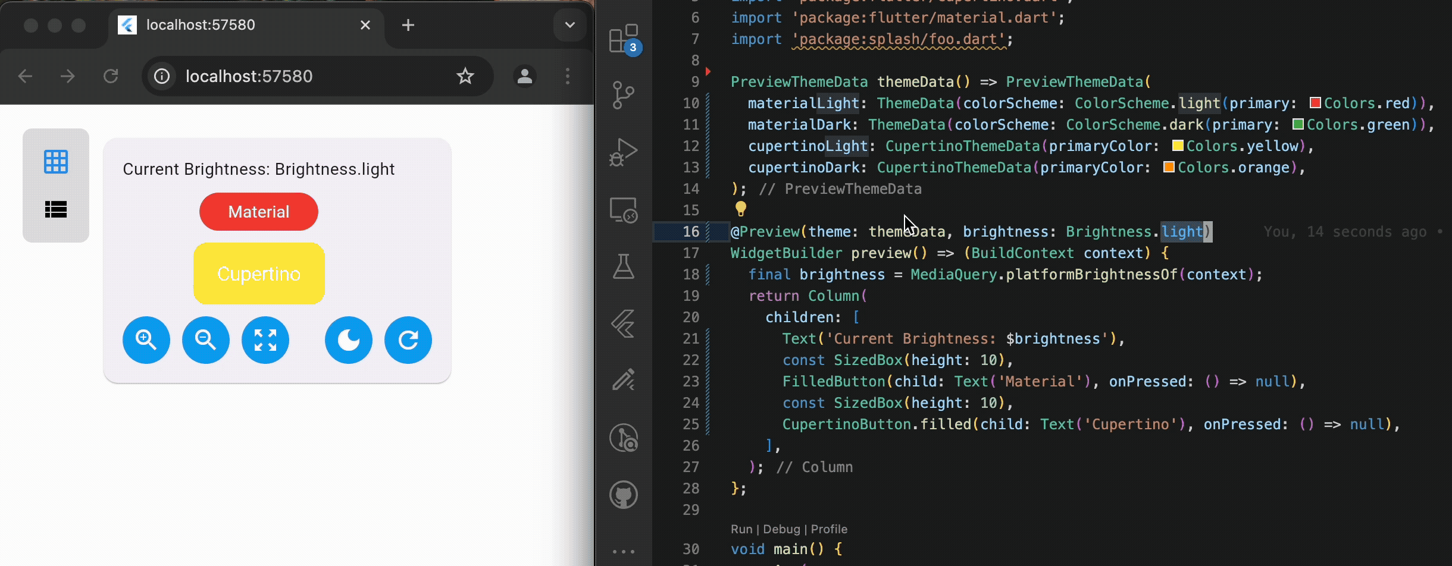Open a new browser tab
1452x566 pixels.
click(408, 25)
